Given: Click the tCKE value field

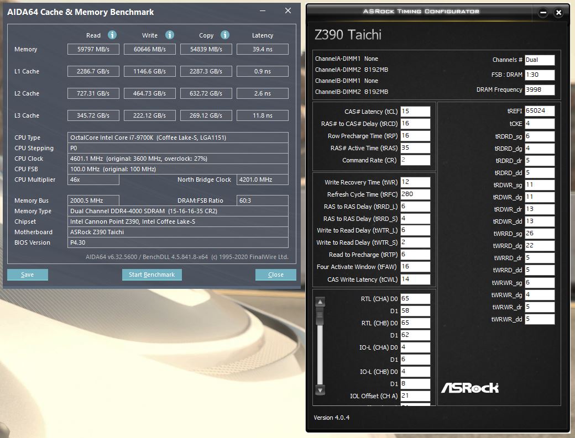Looking at the screenshot, I should pyautogui.click(x=540, y=124).
